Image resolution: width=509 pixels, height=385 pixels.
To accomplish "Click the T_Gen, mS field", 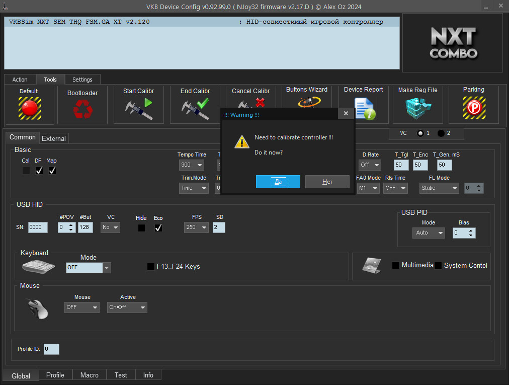I will pyautogui.click(x=445, y=165).
